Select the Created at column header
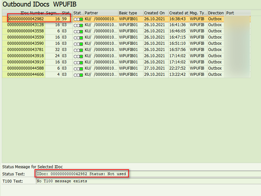 pyautogui.click(x=178, y=13)
